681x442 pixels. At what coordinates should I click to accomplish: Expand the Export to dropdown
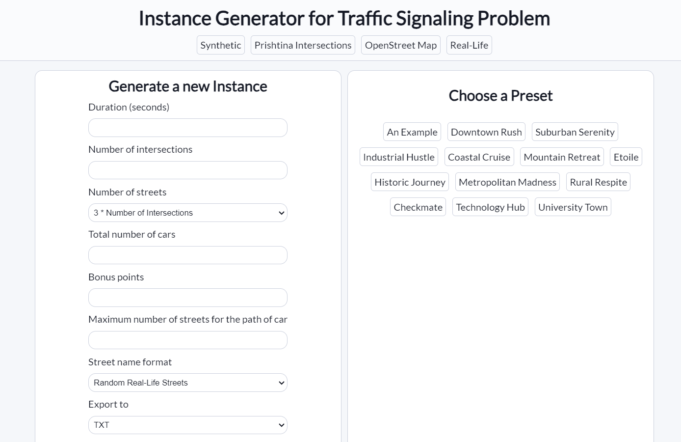coord(187,425)
